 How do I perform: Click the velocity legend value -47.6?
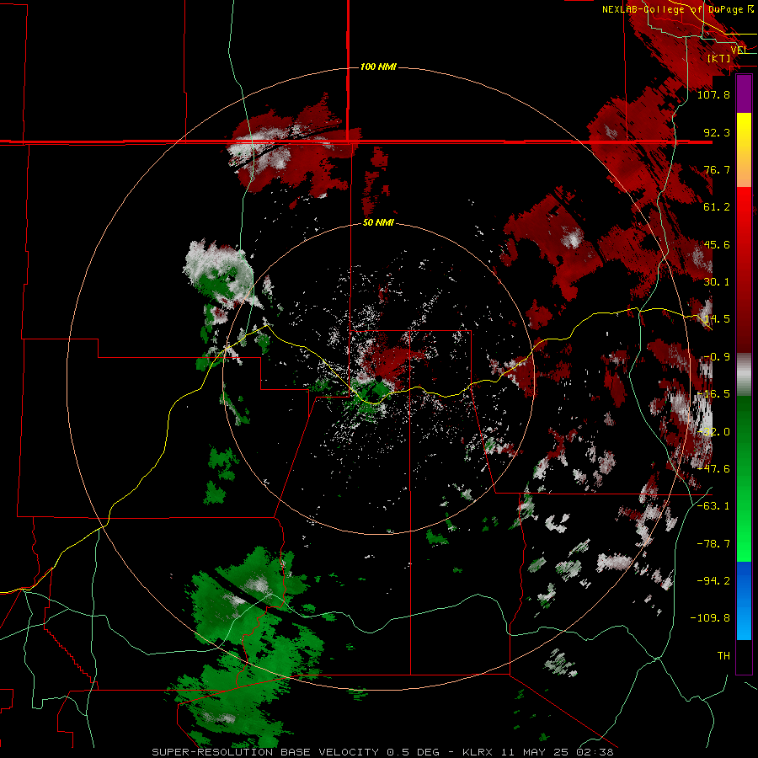point(713,469)
